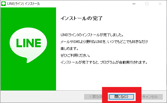Click the text 楽しめます。
The height and width of the screenshot is (103, 167).
(70, 49)
